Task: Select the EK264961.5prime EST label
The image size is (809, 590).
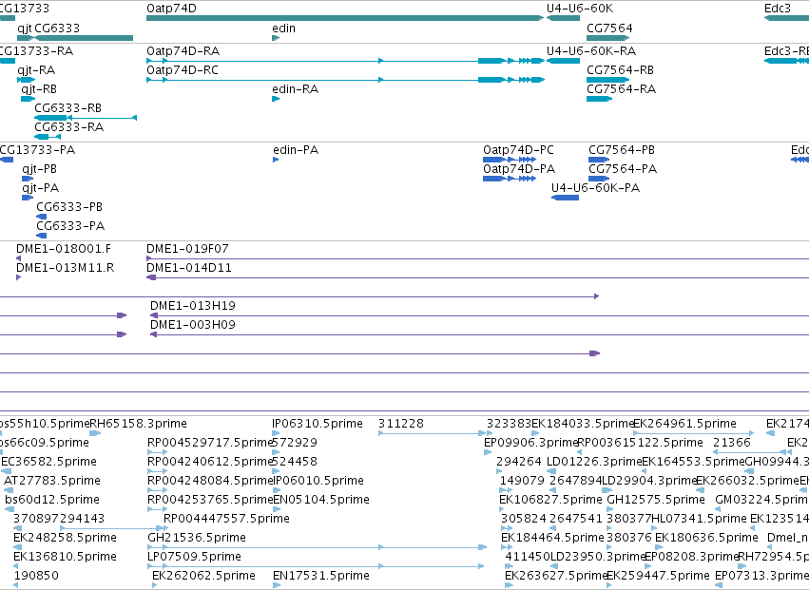Action: tap(684, 424)
